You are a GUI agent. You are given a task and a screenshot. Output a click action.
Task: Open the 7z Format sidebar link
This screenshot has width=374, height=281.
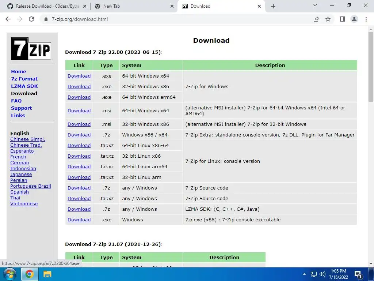[x=24, y=79]
